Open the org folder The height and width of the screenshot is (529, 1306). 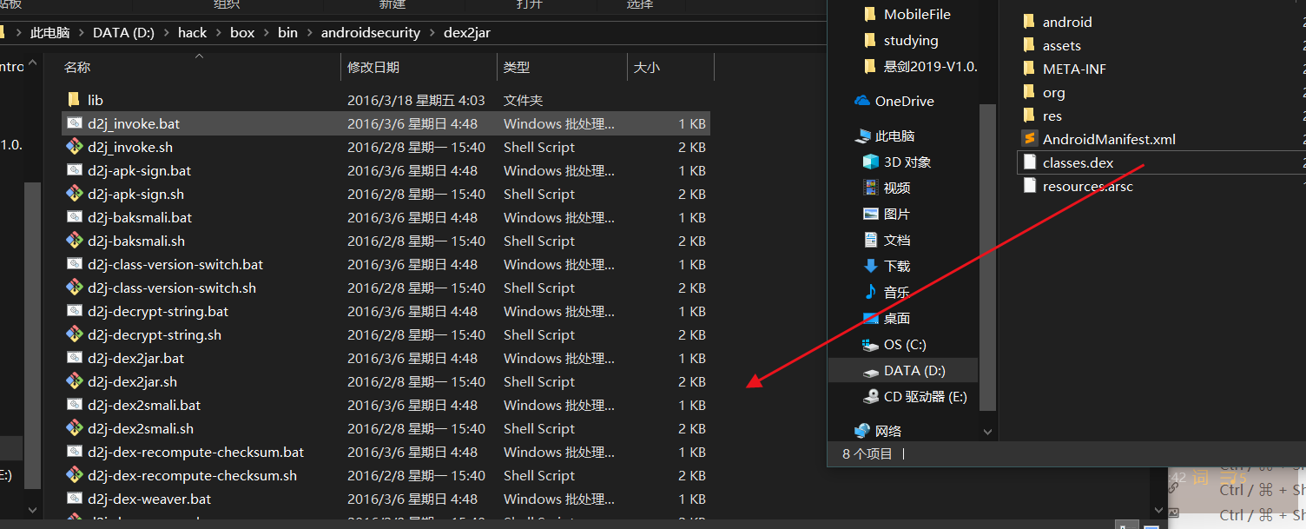pyautogui.click(x=1053, y=92)
